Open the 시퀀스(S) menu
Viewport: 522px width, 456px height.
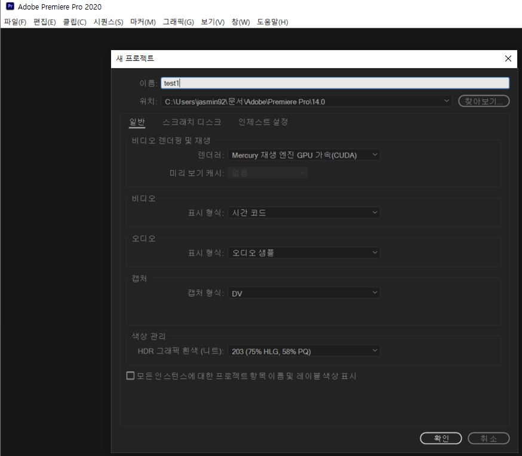108,22
